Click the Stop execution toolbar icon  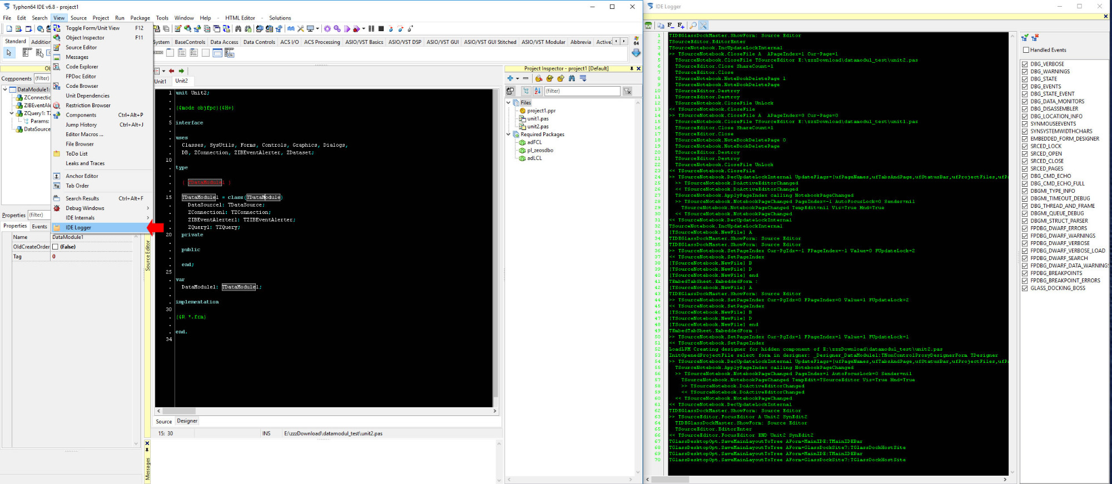click(381, 29)
